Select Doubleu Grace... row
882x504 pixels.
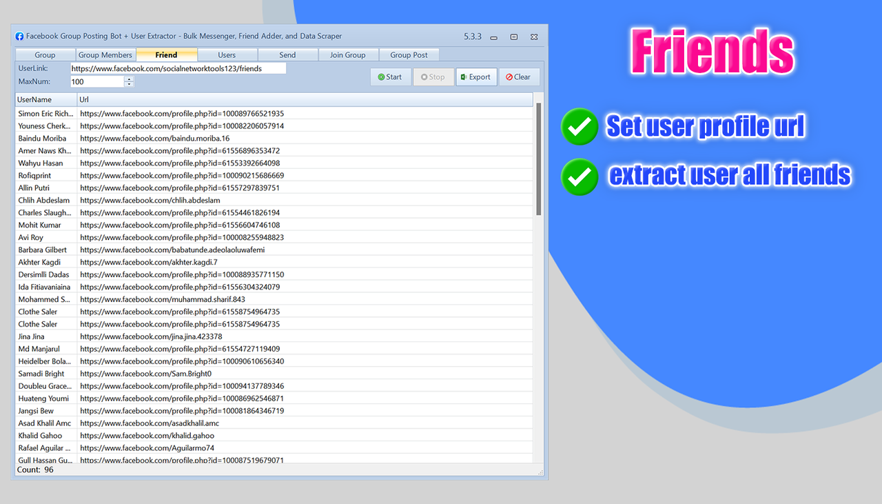coord(274,387)
